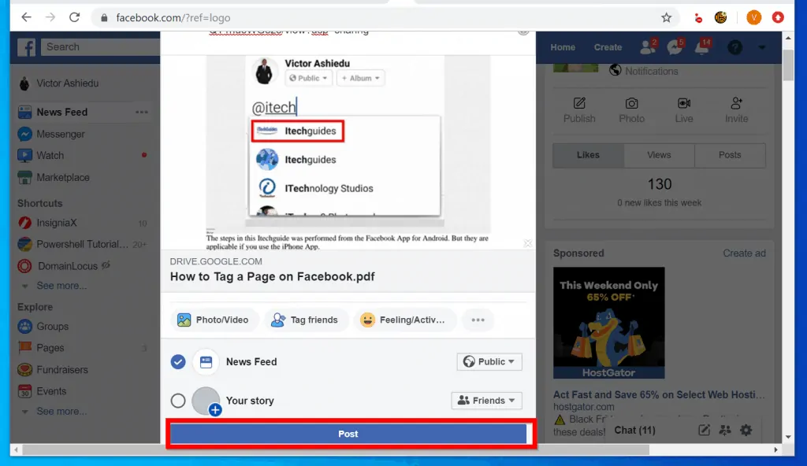Reload the page with the refresh icon
Viewport: 807px width, 466px height.
click(x=75, y=17)
